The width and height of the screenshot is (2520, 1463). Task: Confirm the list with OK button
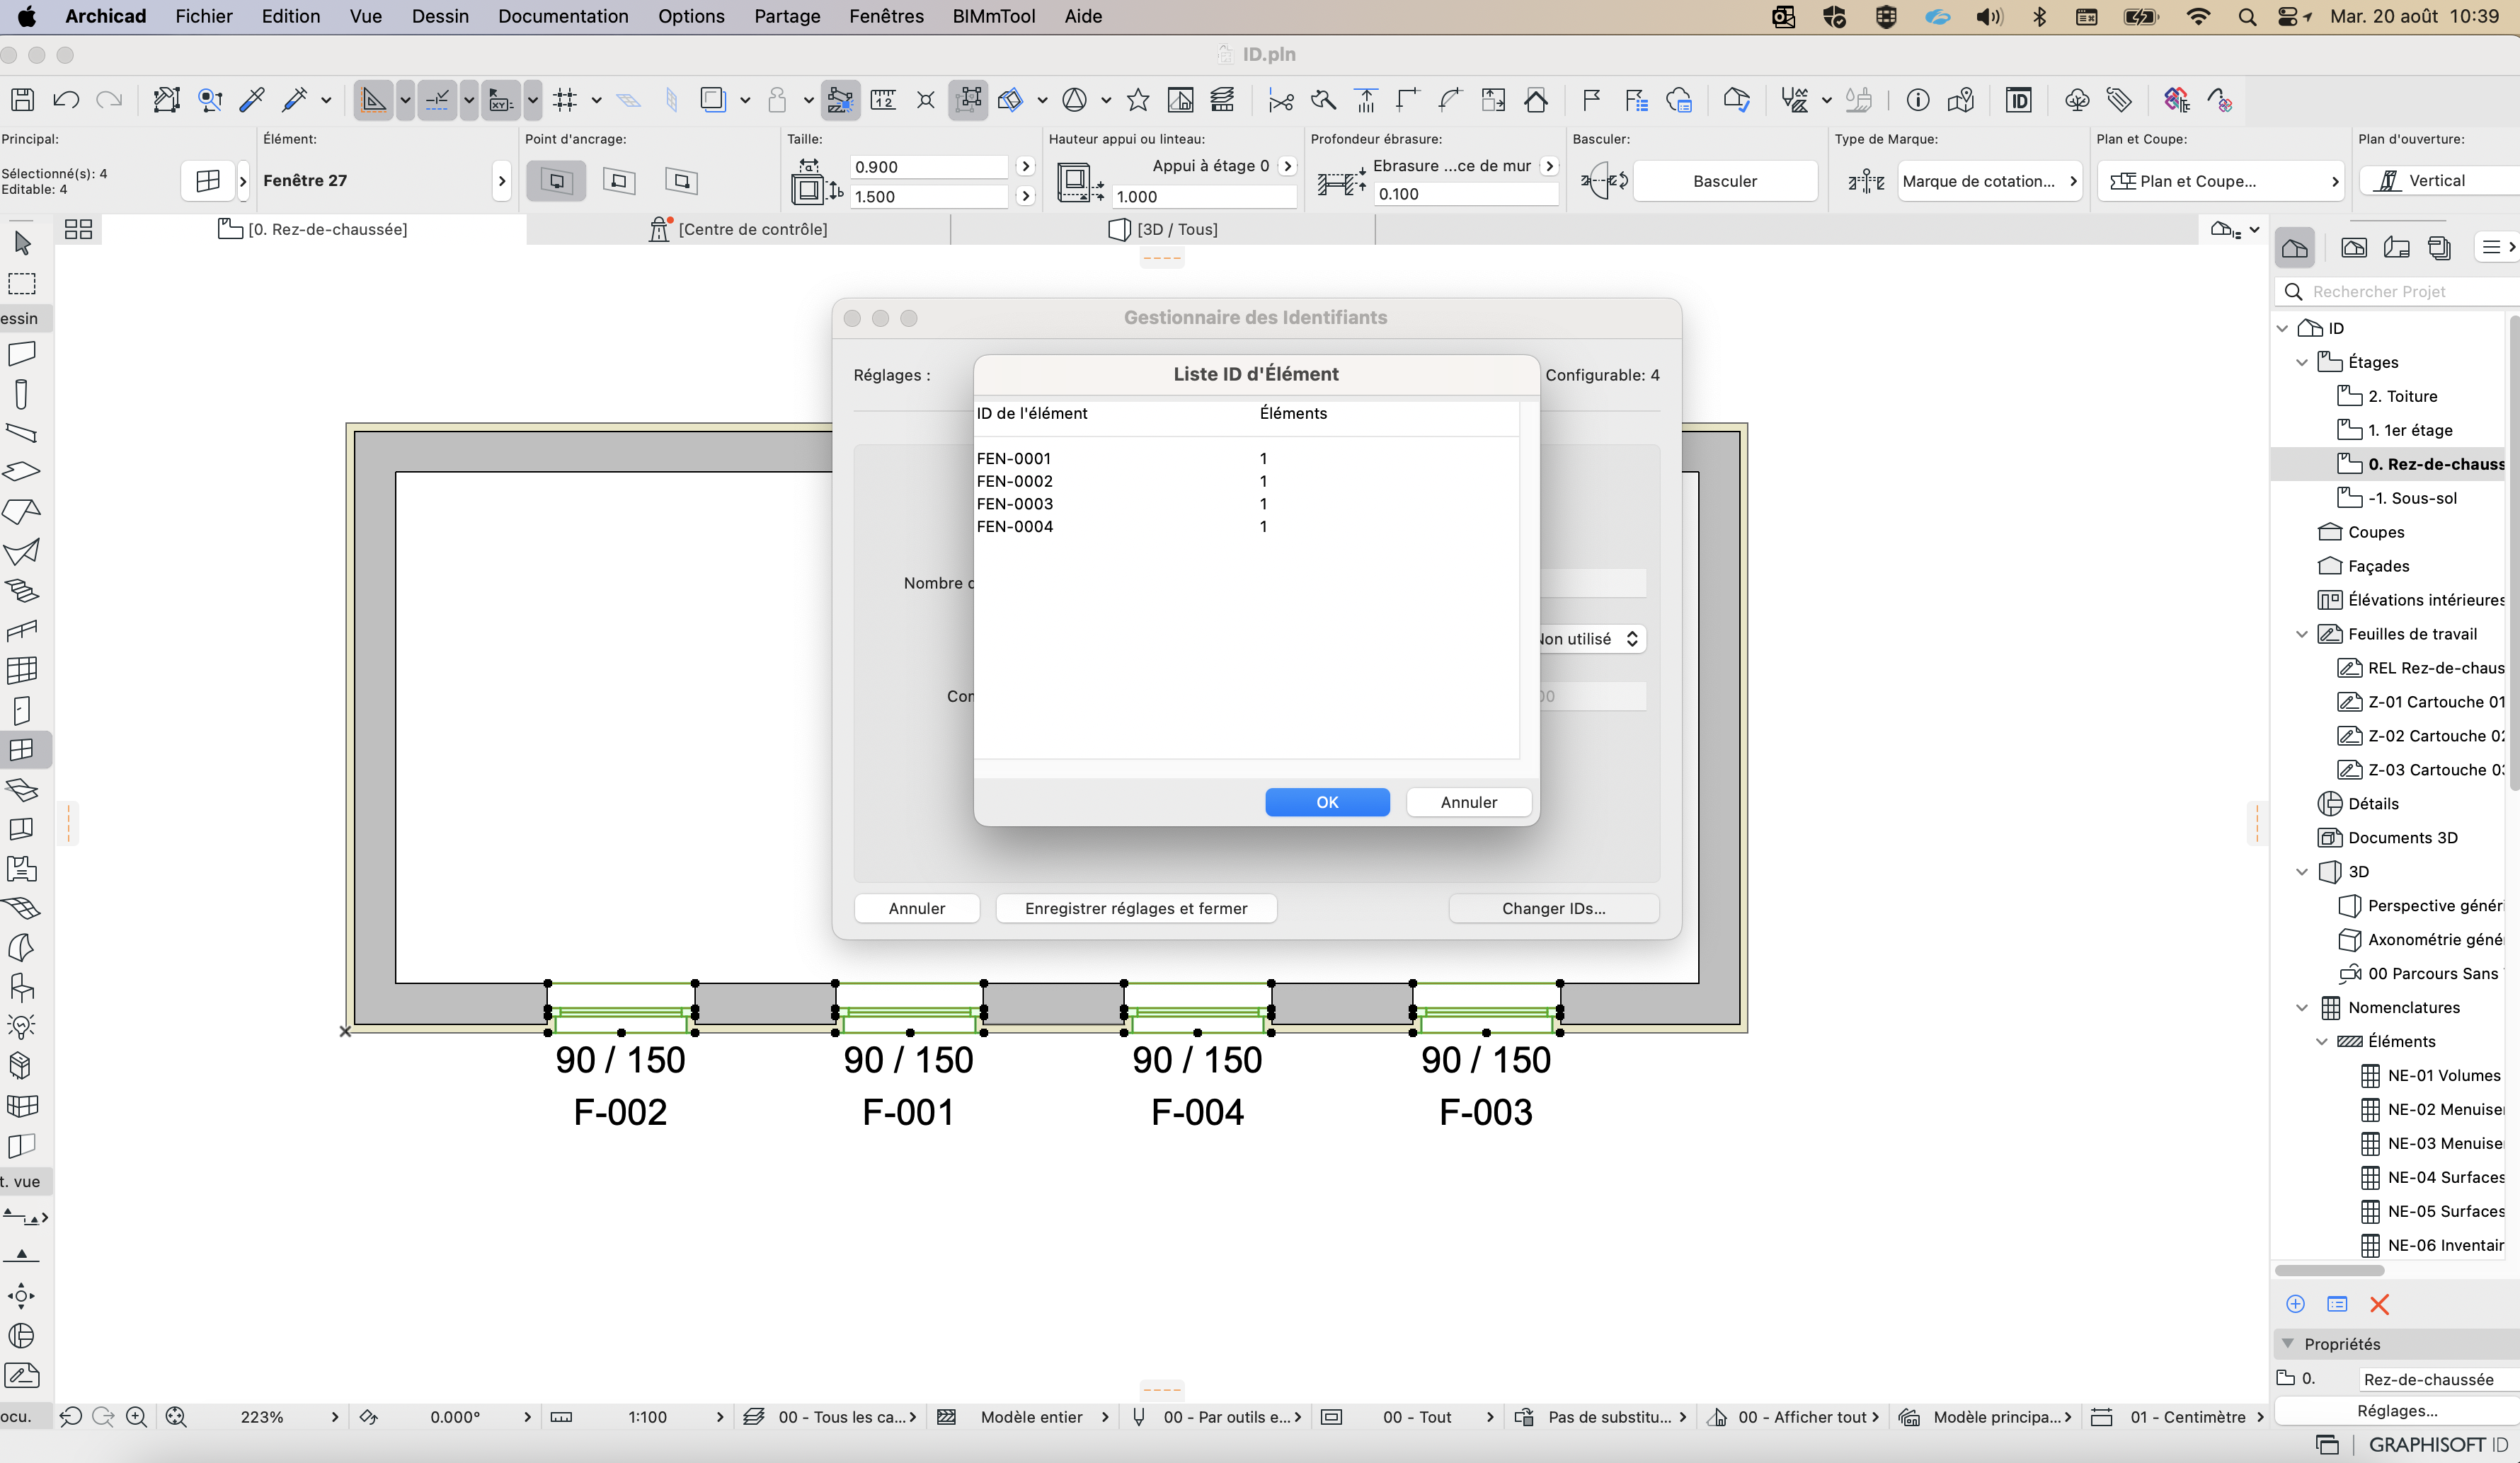1327,802
